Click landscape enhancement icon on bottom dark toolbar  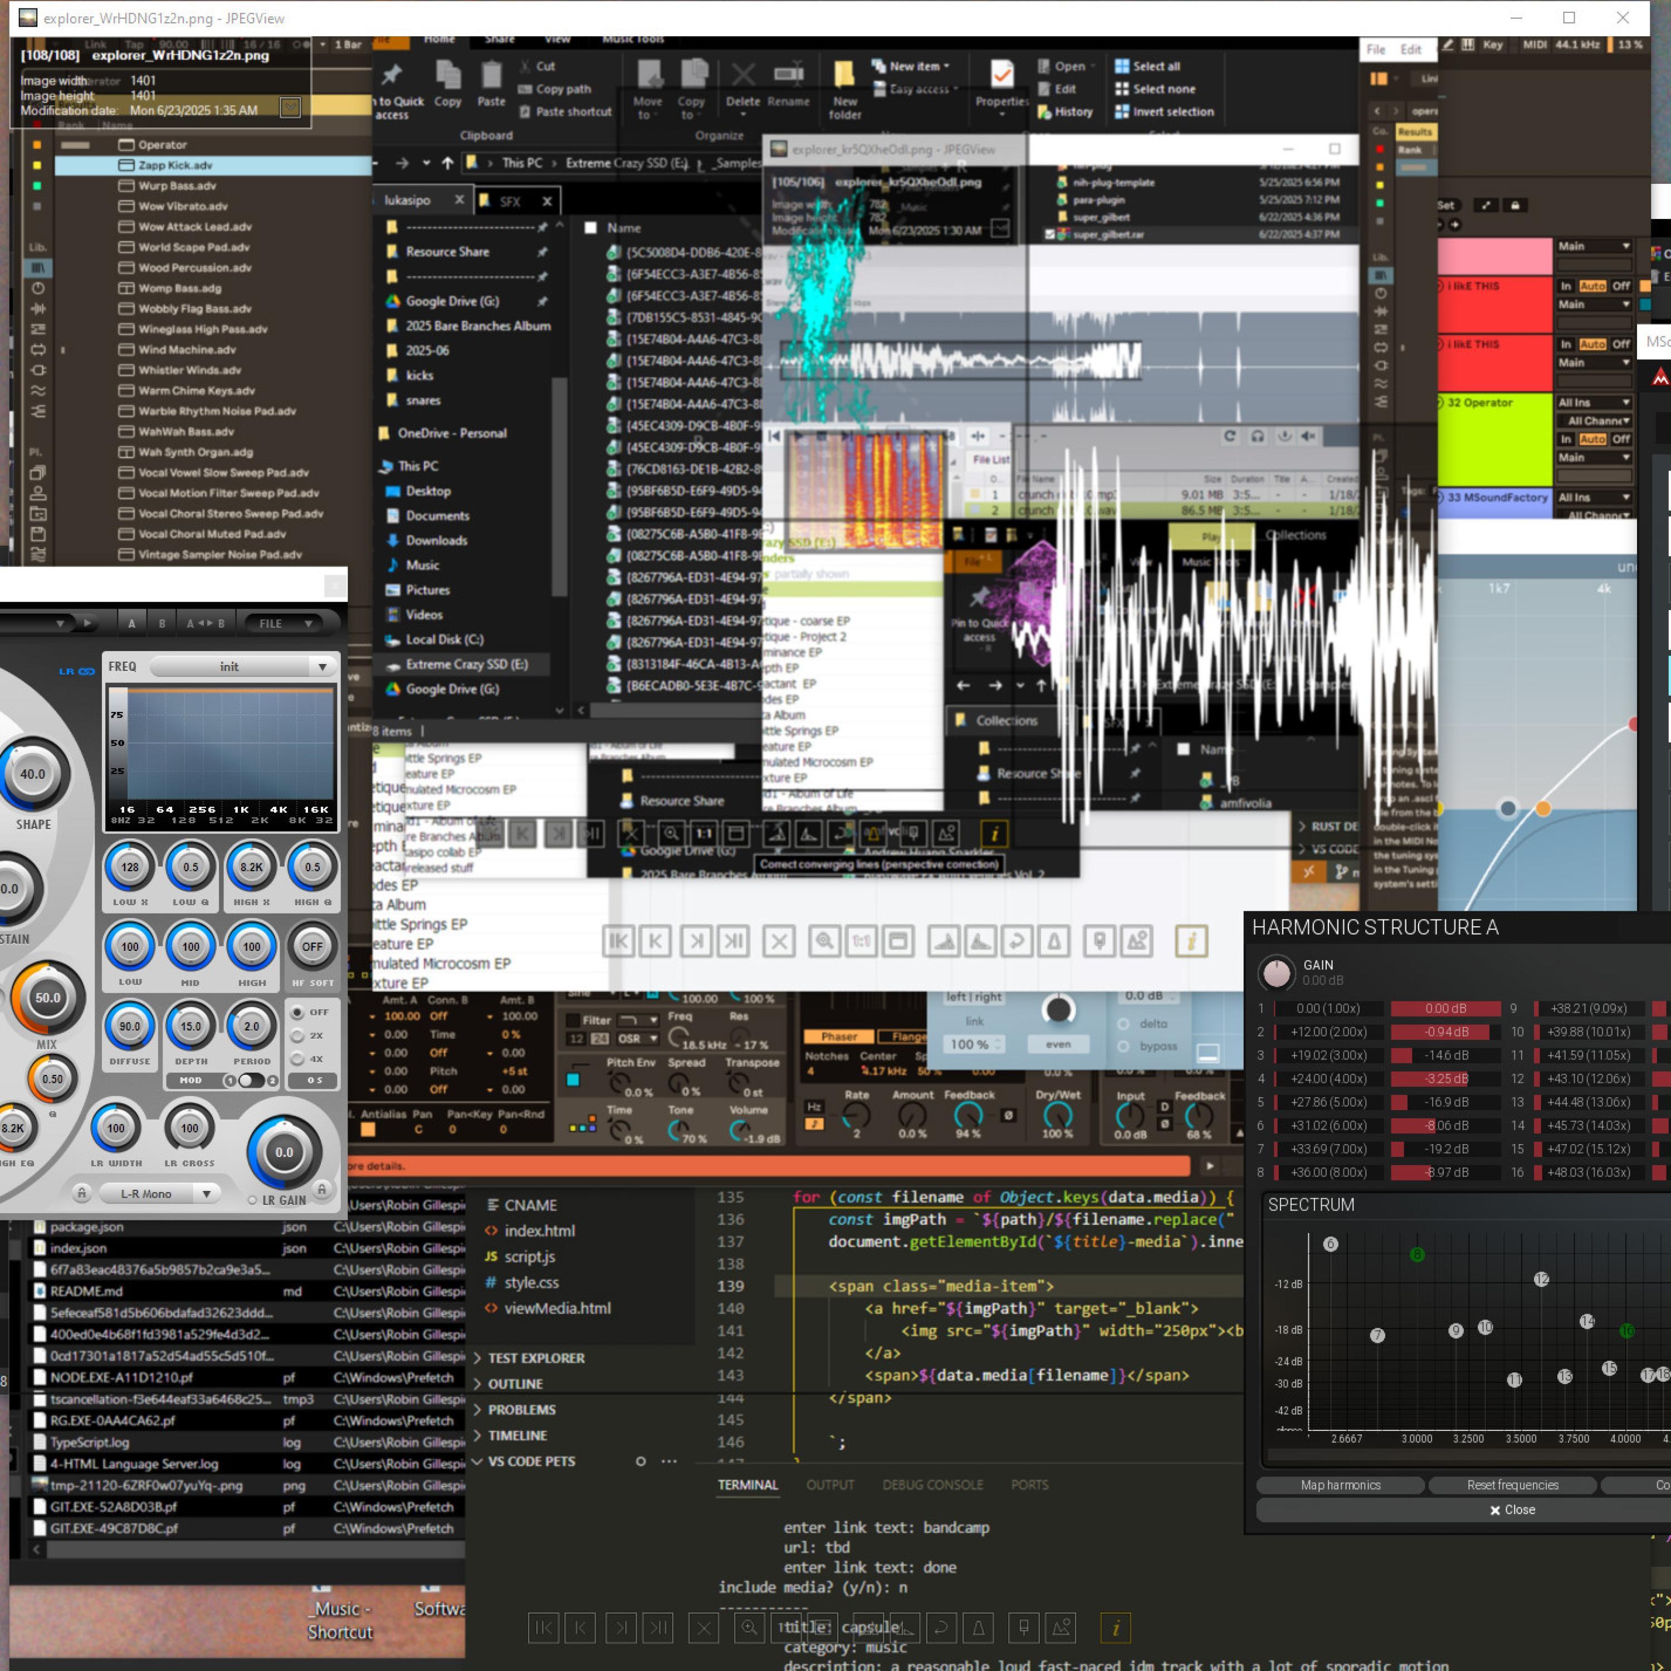pyautogui.click(x=1061, y=1628)
